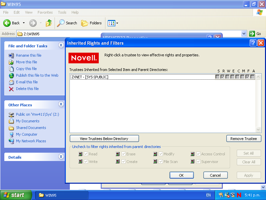Image resolution: width=266 pixels, height=200 pixels.
Task: Toggle the File Scan inherited rights checkbox
Action: [161, 161]
